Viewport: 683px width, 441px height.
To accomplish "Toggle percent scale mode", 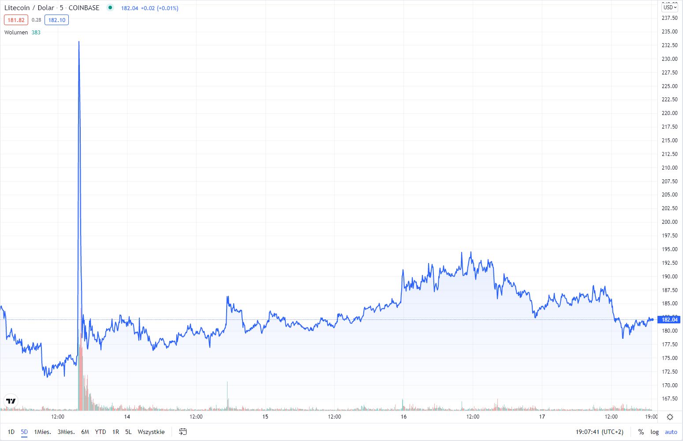I will tap(641, 432).
